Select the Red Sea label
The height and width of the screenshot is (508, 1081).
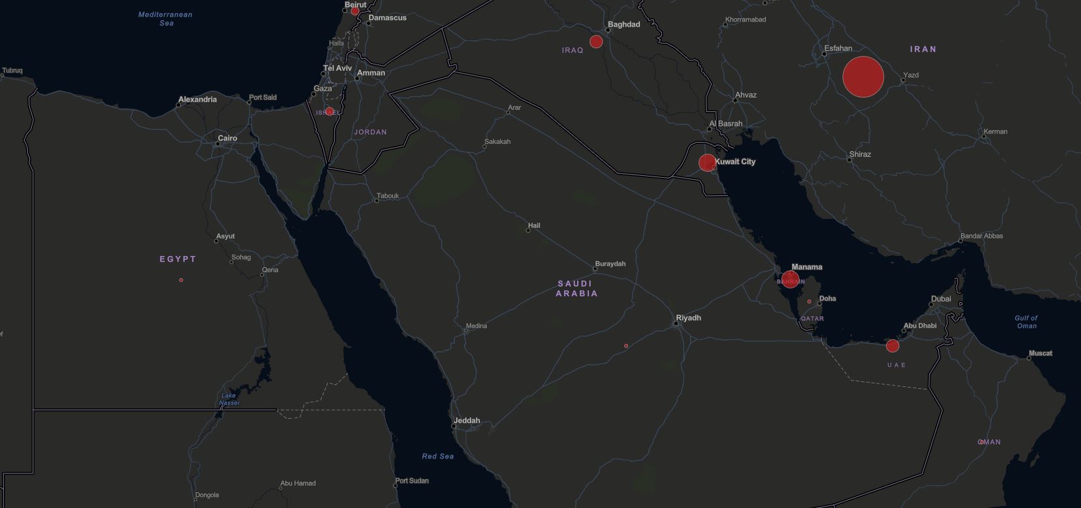pos(437,456)
